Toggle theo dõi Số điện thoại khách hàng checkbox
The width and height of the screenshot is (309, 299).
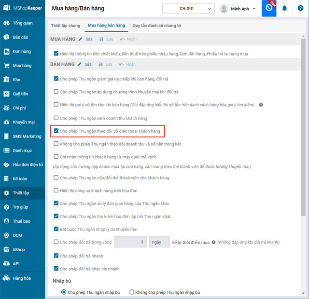(x=56, y=131)
